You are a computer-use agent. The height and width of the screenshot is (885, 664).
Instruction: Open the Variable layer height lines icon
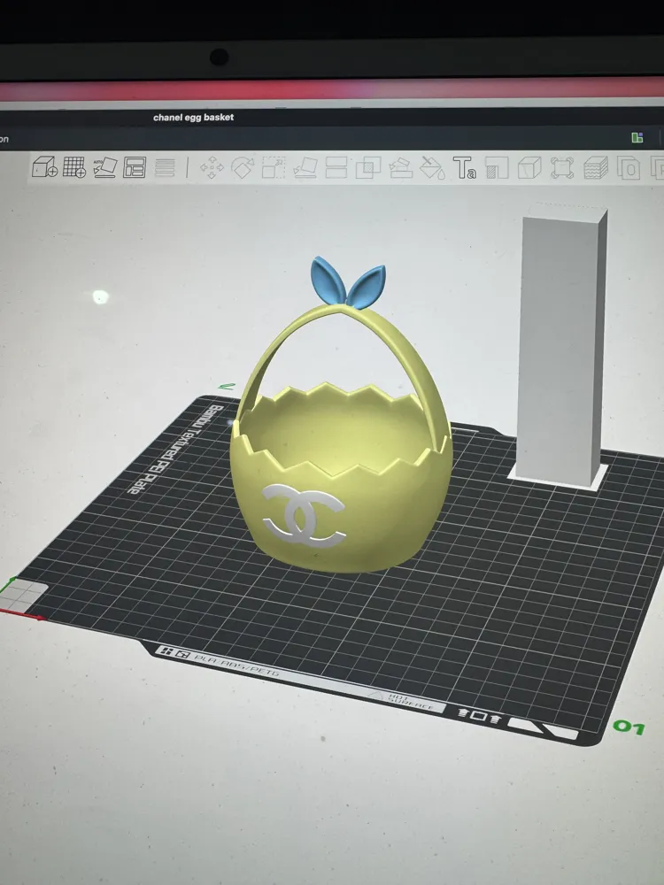165,167
